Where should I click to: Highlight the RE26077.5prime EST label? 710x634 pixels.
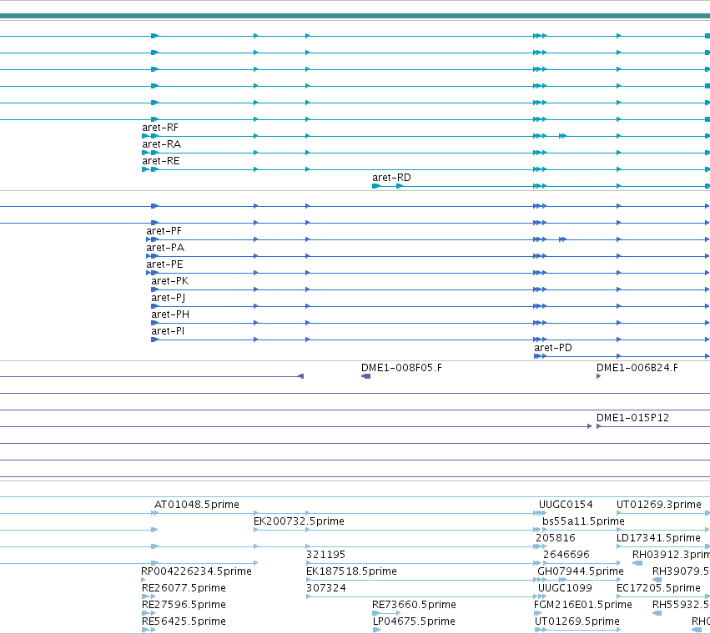pos(184,588)
